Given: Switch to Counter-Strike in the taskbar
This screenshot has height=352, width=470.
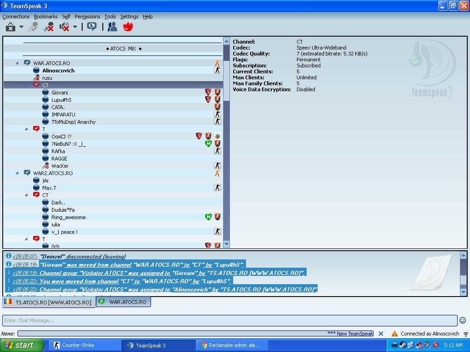Looking at the screenshot, I should point(85,346).
